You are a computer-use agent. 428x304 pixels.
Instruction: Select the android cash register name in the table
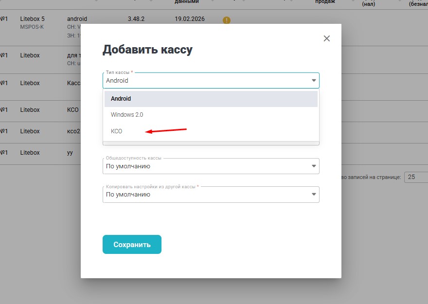(77, 19)
